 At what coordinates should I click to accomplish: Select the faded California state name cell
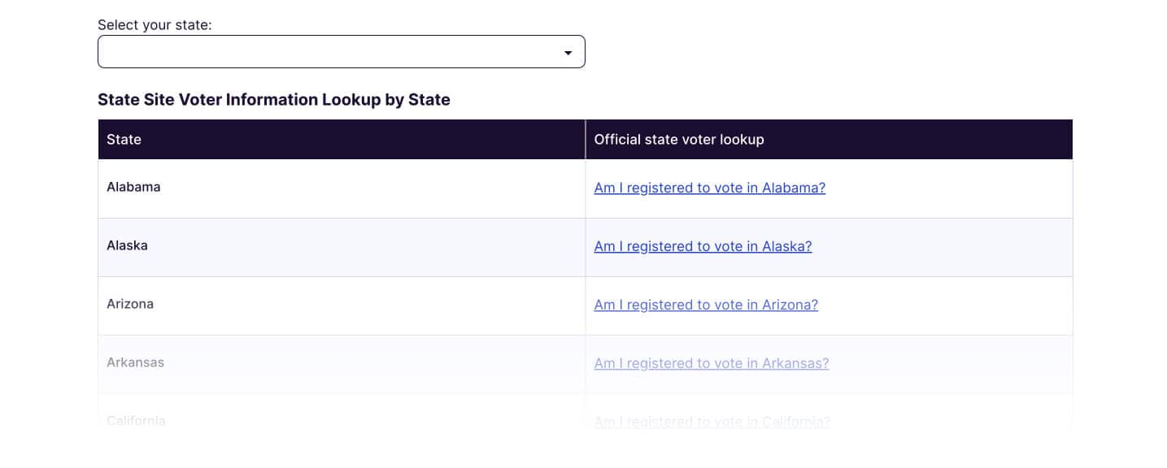342,422
